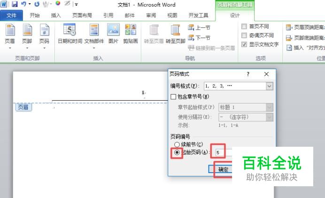Open the 文件 menu

click(11, 16)
